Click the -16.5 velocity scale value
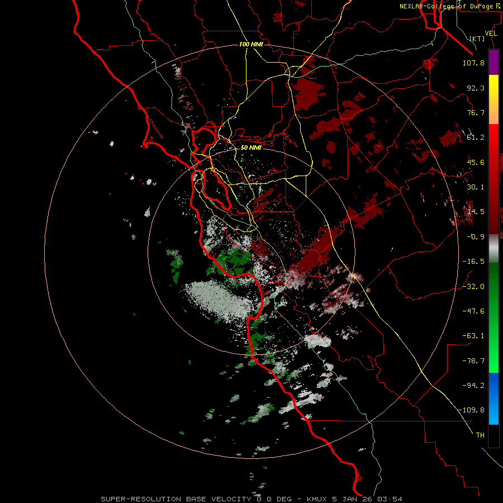 pyautogui.click(x=473, y=262)
